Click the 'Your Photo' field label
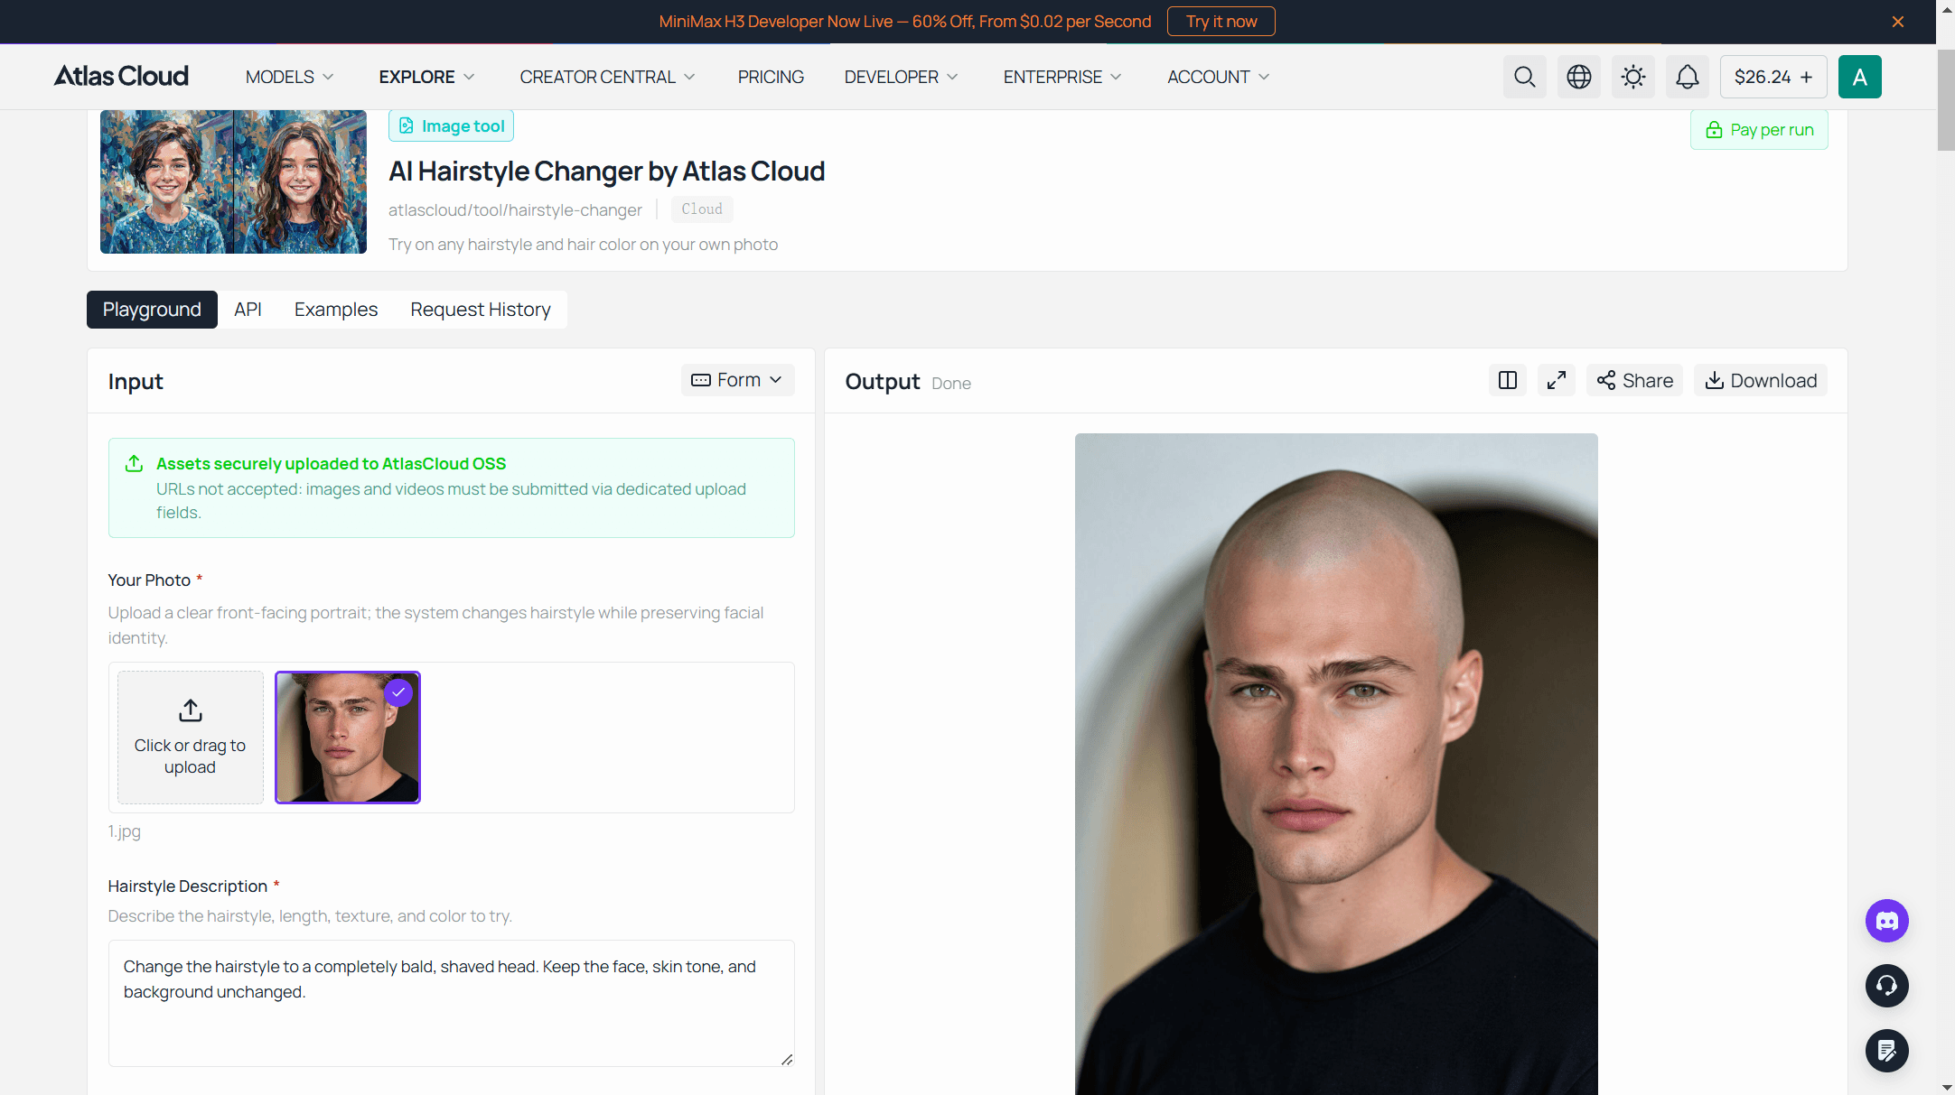The image size is (1955, 1095). coord(149,580)
